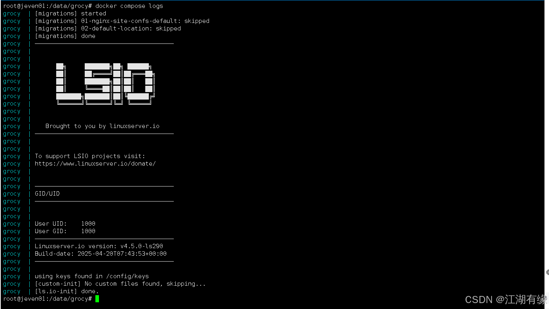Select 'Brought to you by linuxserver.io' text
This screenshot has height=309, width=549.
coord(103,126)
